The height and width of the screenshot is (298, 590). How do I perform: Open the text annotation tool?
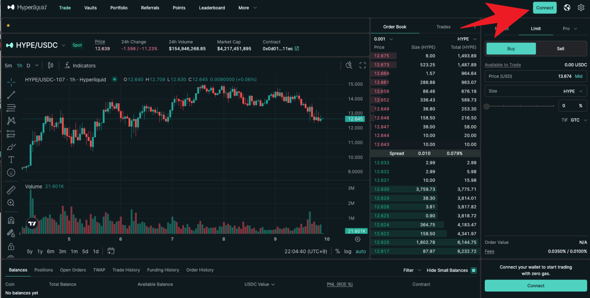tap(10, 159)
